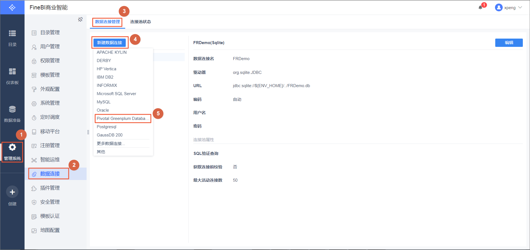Click the 编码 value 自动
The width and height of the screenshot is (530, 250).
(237, 100)
